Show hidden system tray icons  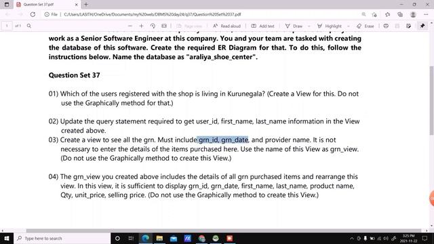tap(352, 238)
